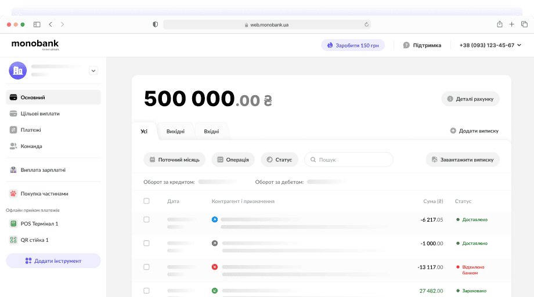The height and width of the screenshot is (297, 534).
Task: Click the red rejected transaction icon
Action: 215,267
